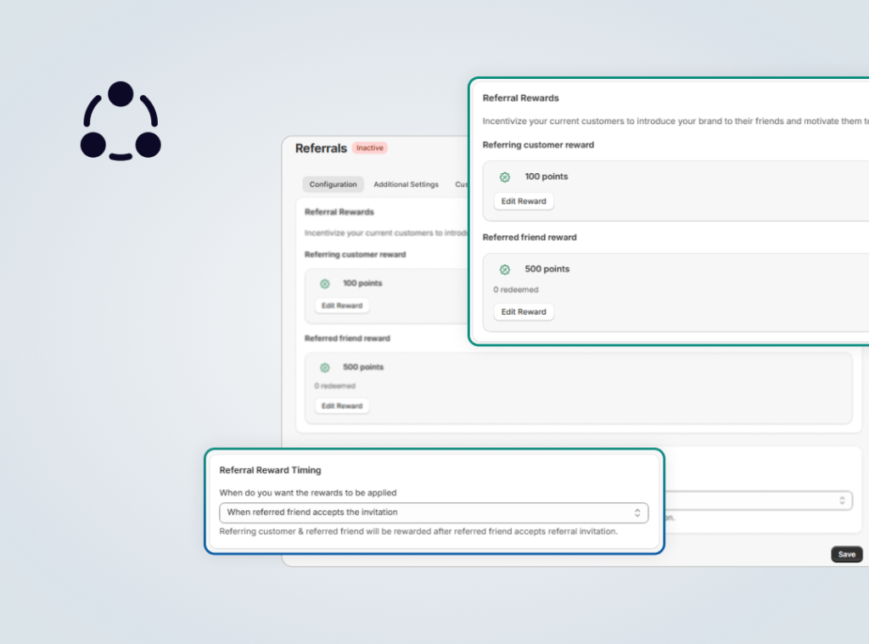This screenshot has height=644, width=869.
Task: Click the blurred '0 redeemed' text
Action: tap(334, 386)
